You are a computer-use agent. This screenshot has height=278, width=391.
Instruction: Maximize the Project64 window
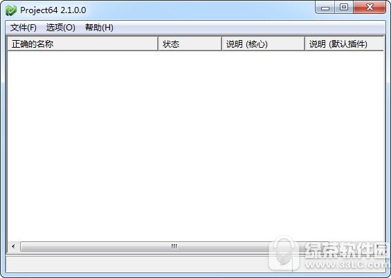point(344,7)
